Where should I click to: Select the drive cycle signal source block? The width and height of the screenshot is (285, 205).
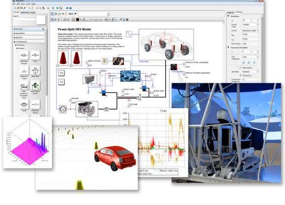pyautogui.click(x=129, y=34)
